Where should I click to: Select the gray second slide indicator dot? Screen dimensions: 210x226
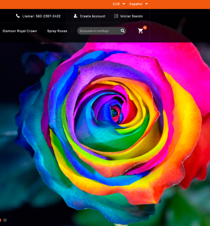[5, 220]
